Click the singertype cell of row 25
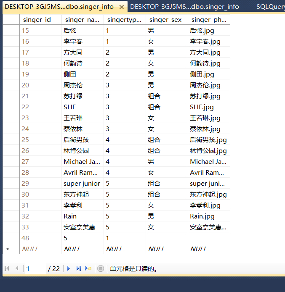The width and height of the screenshot is (285, 292). [x=125, y=139]
